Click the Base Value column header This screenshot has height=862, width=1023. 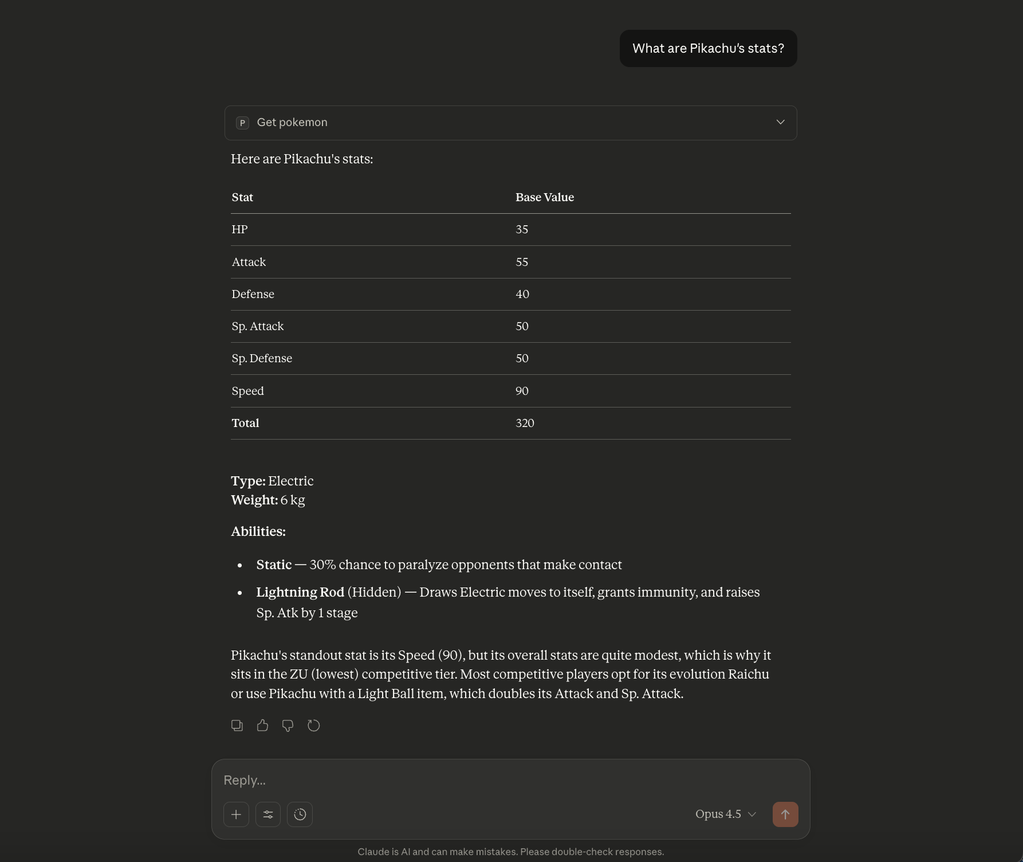(x=544, y=197)
